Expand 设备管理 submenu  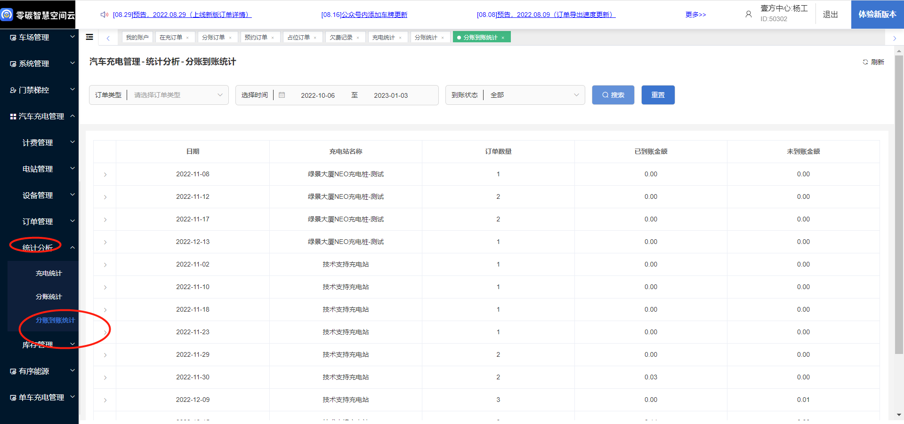tap(39, 195)
